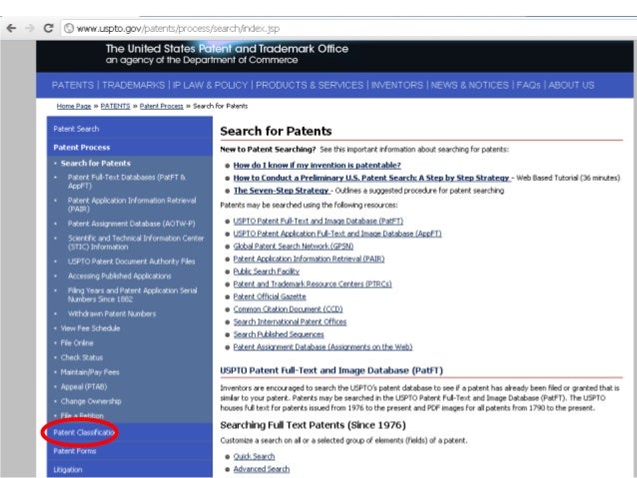Screen dimensions: 637x478
Task: Open the PATENTS top menu
Action: 73,85
